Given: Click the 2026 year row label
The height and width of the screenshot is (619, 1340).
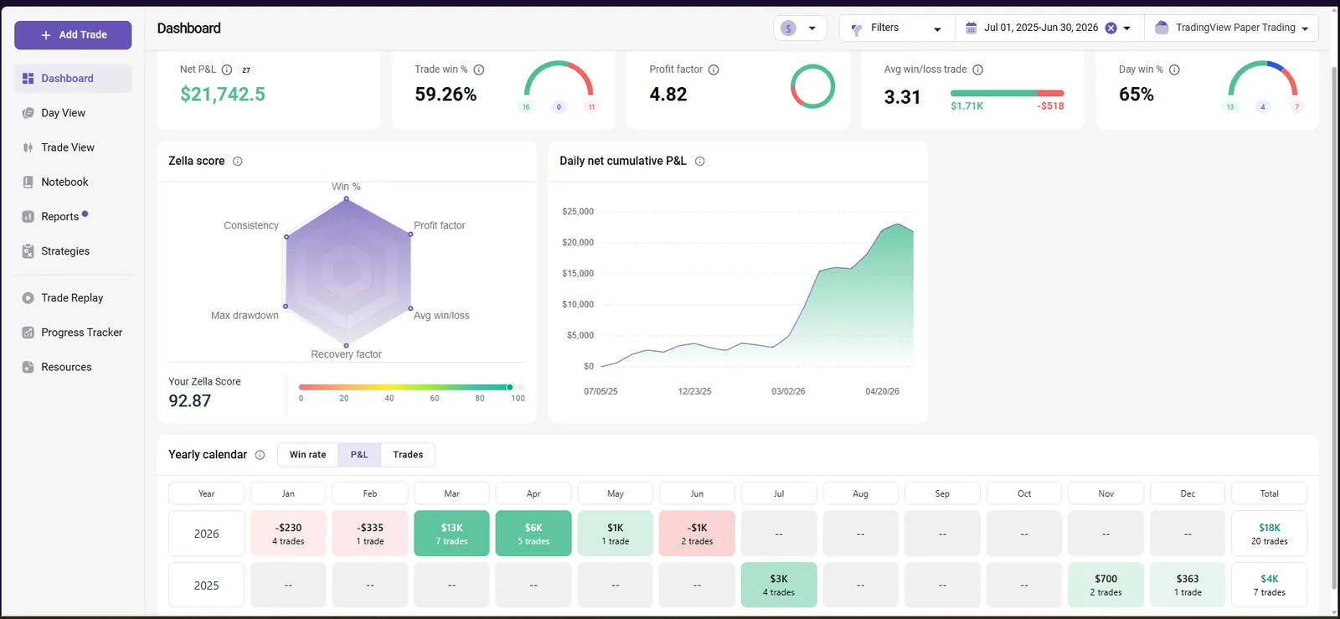Looking at the screenshot, I should click(206, 534).
